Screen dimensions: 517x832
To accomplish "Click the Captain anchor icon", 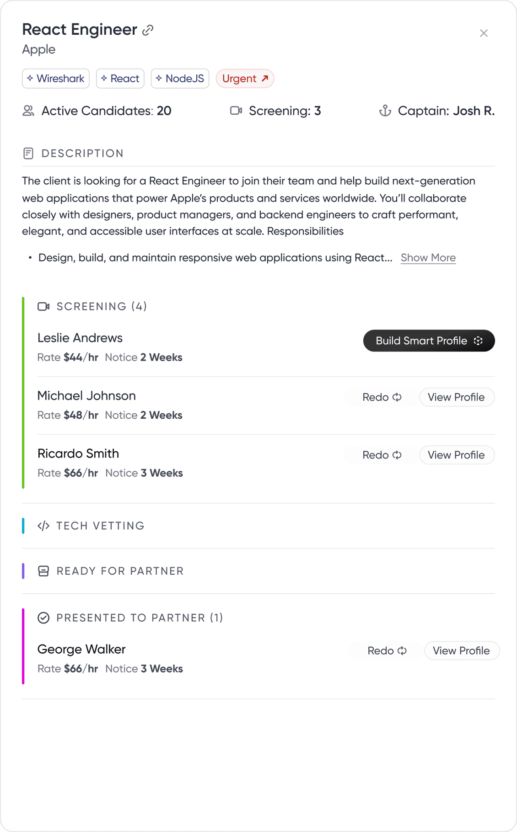I will point(385,111).
